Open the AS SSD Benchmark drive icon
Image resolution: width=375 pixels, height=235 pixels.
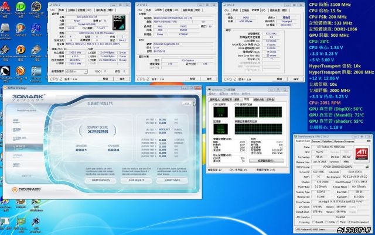tap(5, 29)
